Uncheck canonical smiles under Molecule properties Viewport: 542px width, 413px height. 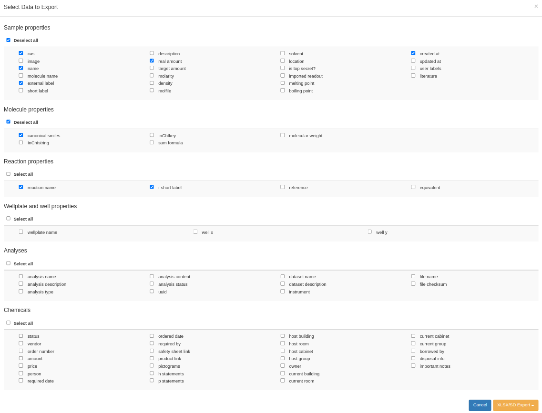tap(21, 135)
